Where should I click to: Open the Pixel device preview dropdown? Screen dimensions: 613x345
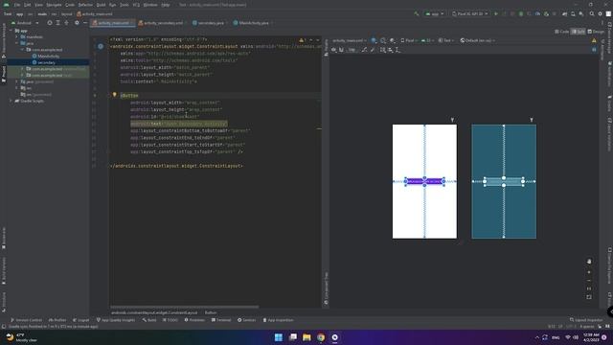[409, 40]
